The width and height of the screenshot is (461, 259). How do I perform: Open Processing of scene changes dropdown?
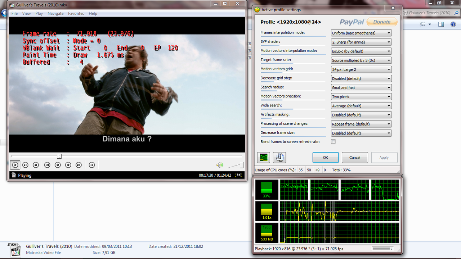click(361, 124)
